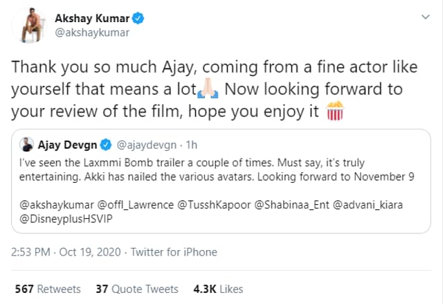This screenshot has height=304, width=443.
Task: Open the @akshaykumar handle under the name
Action: (x=92, y=33)
